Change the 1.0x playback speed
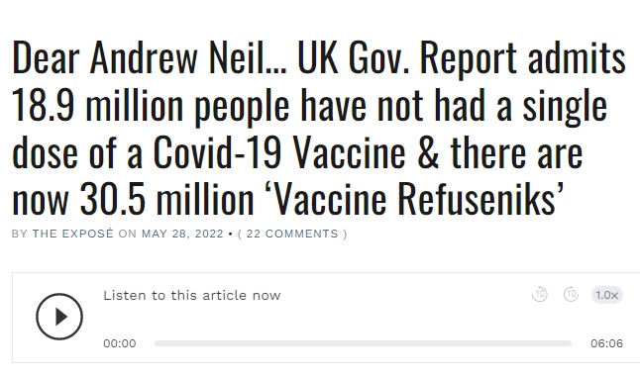Screen dimensions: 640x378 (607, 295)
